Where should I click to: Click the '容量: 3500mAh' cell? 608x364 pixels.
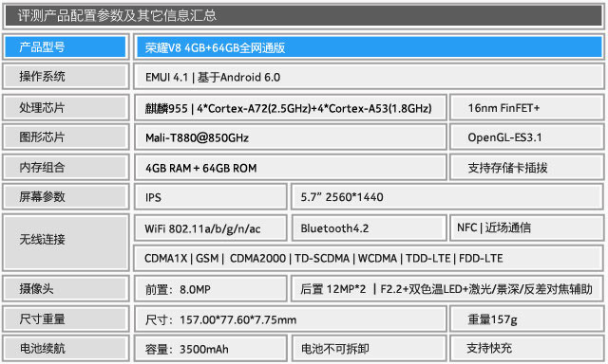coord(211,349)
